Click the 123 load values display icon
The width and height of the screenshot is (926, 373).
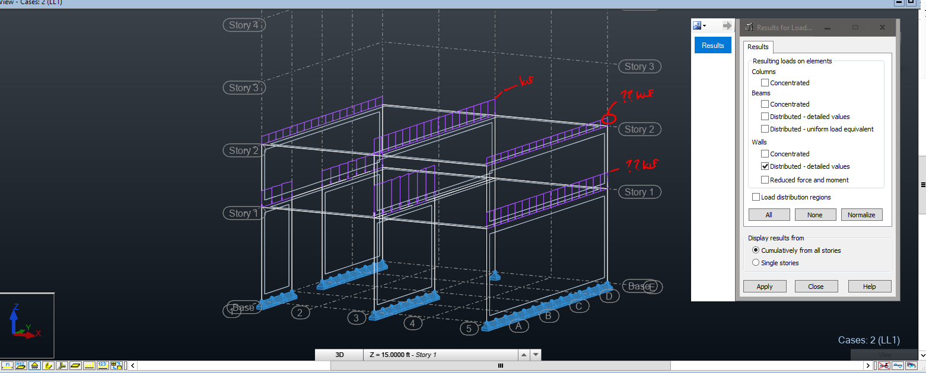pyautogui.click(x=102, y=365)
